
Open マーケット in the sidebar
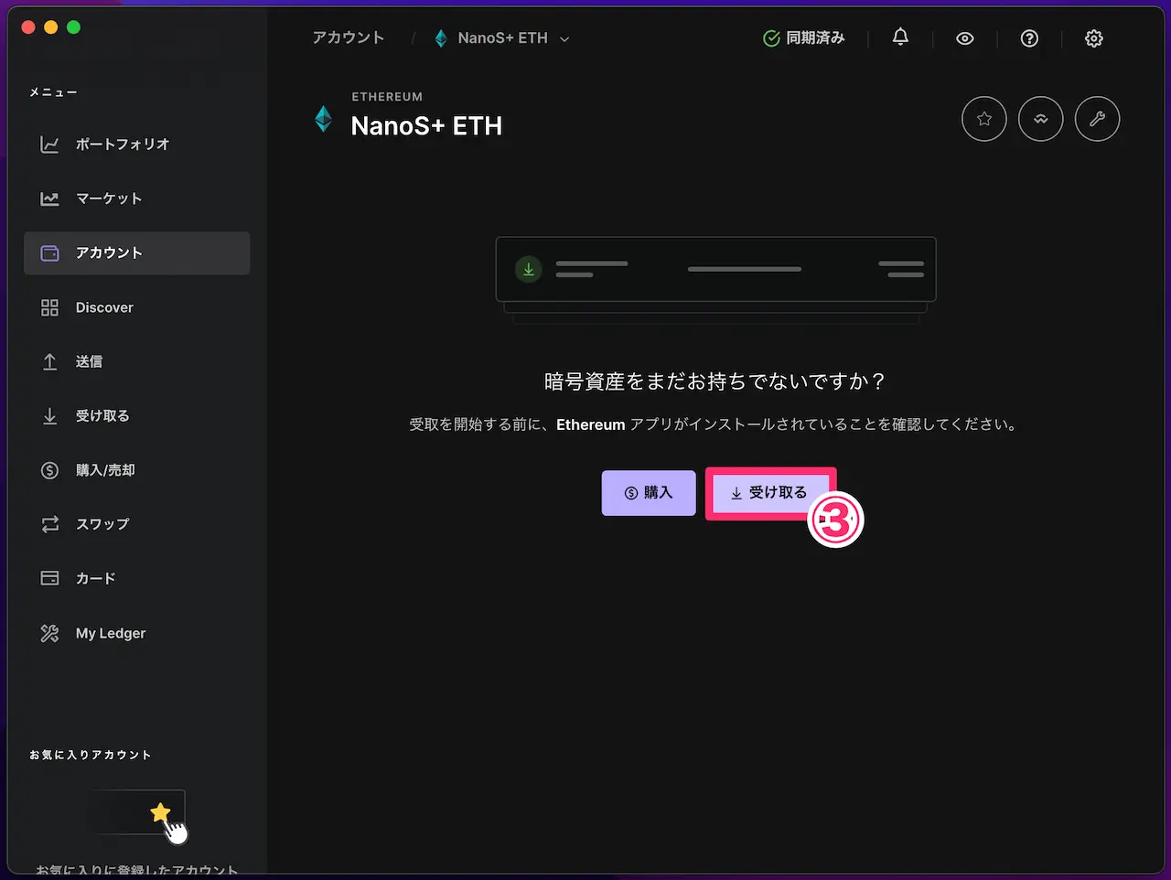(136, 199)
